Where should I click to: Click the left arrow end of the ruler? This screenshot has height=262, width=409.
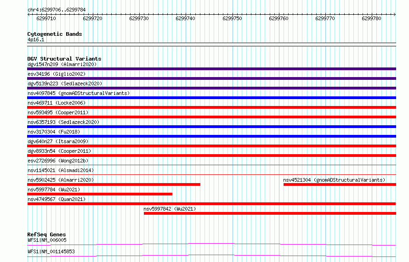pos(28,15)
